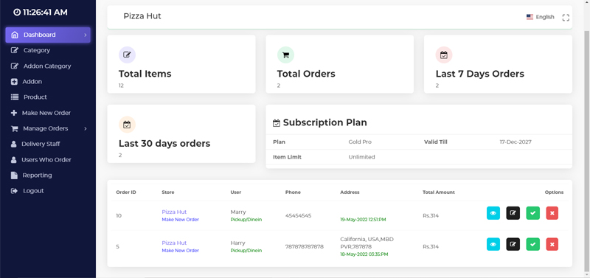Screen dimensions: 590x278
Task: Click the Delivery Staff person icon
Action: click(14, 144)
